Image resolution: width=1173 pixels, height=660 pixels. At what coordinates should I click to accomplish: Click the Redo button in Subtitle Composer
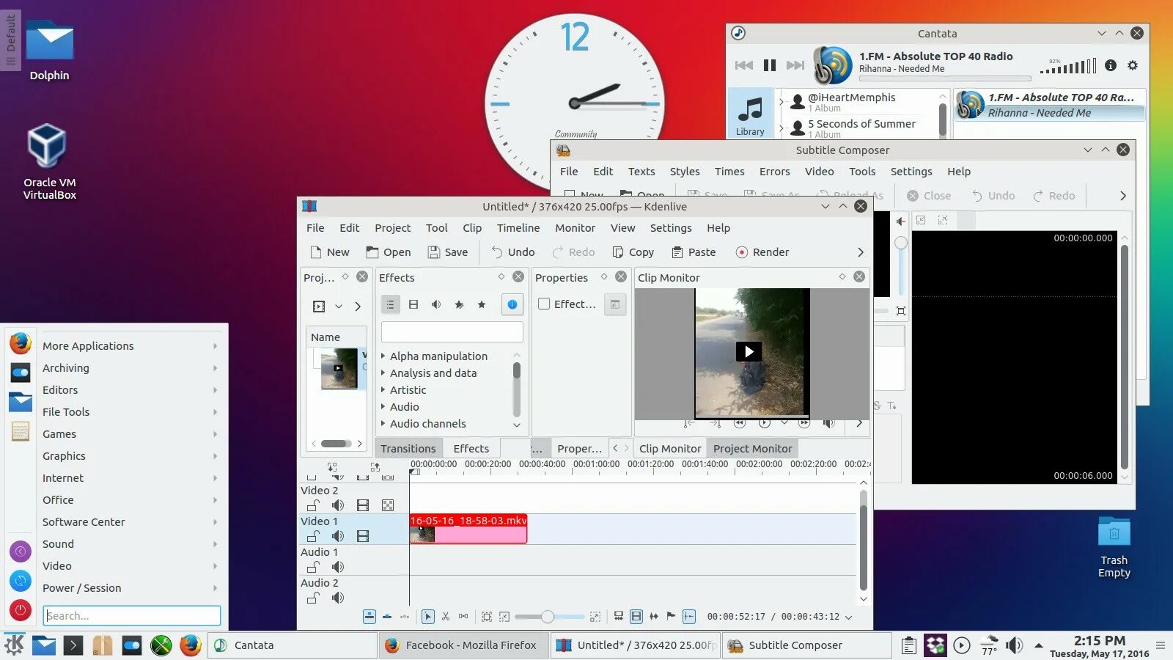tap(1054, 195)
